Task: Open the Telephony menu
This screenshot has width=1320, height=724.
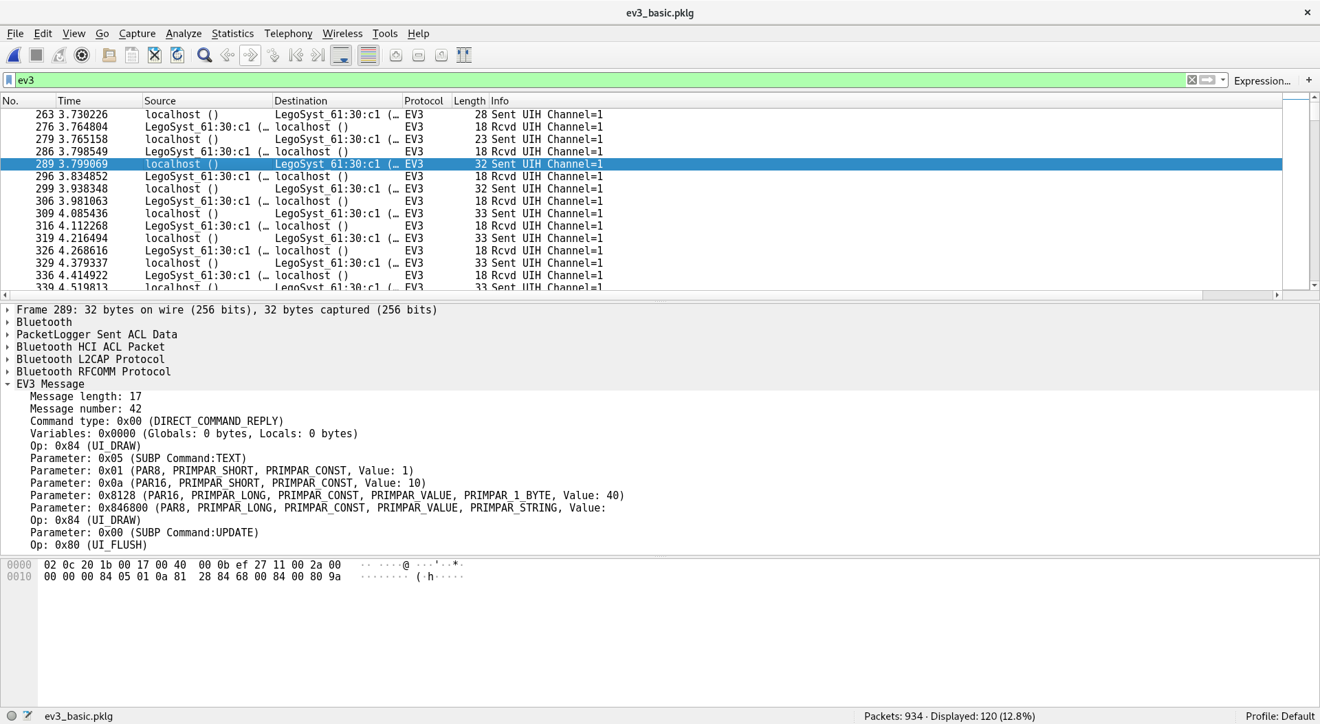Action: (288, 34)
